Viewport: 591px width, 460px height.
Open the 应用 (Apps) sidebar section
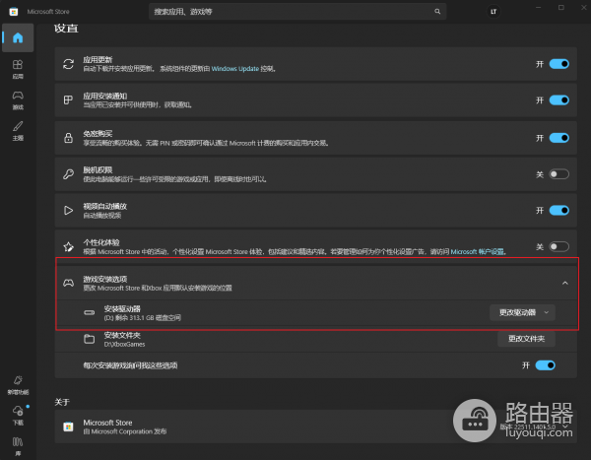pos(18,69)
